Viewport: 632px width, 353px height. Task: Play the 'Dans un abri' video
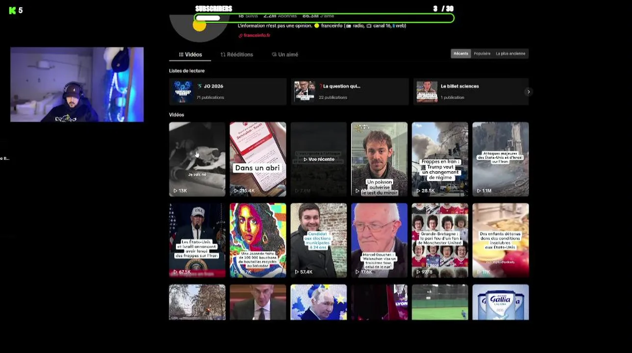coord(258,159)
